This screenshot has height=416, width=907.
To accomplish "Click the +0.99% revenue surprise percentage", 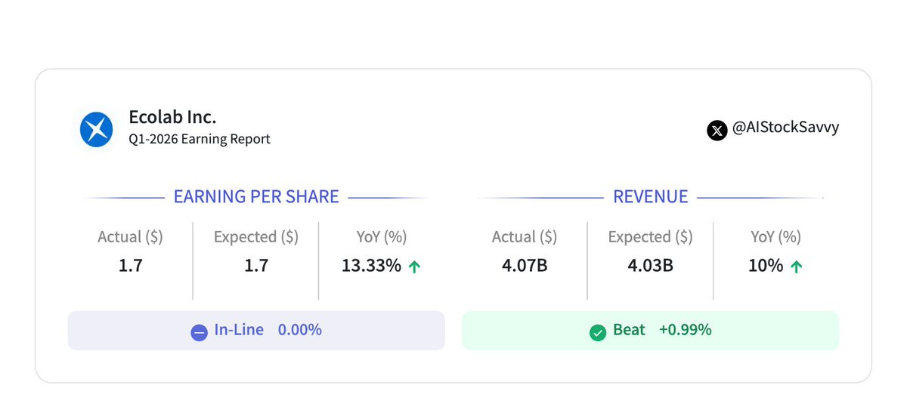I will coord(685,330).
